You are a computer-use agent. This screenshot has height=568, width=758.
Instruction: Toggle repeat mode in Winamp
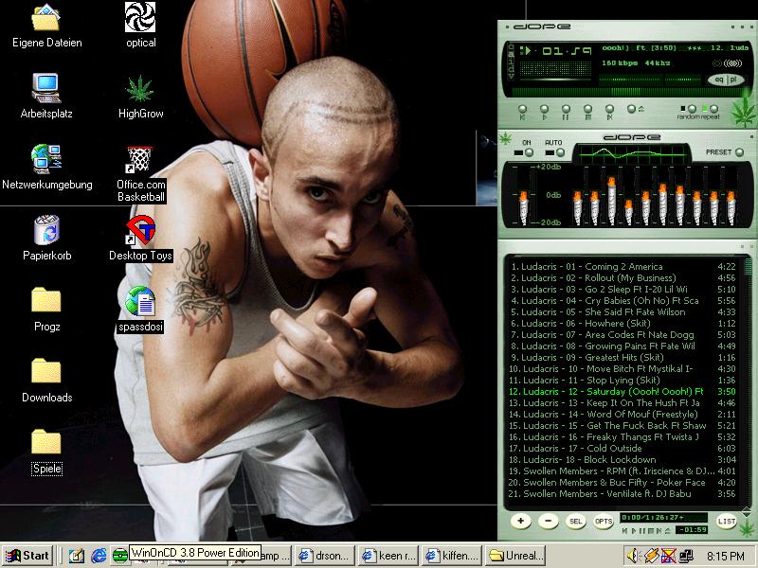(x=713, y=109)
